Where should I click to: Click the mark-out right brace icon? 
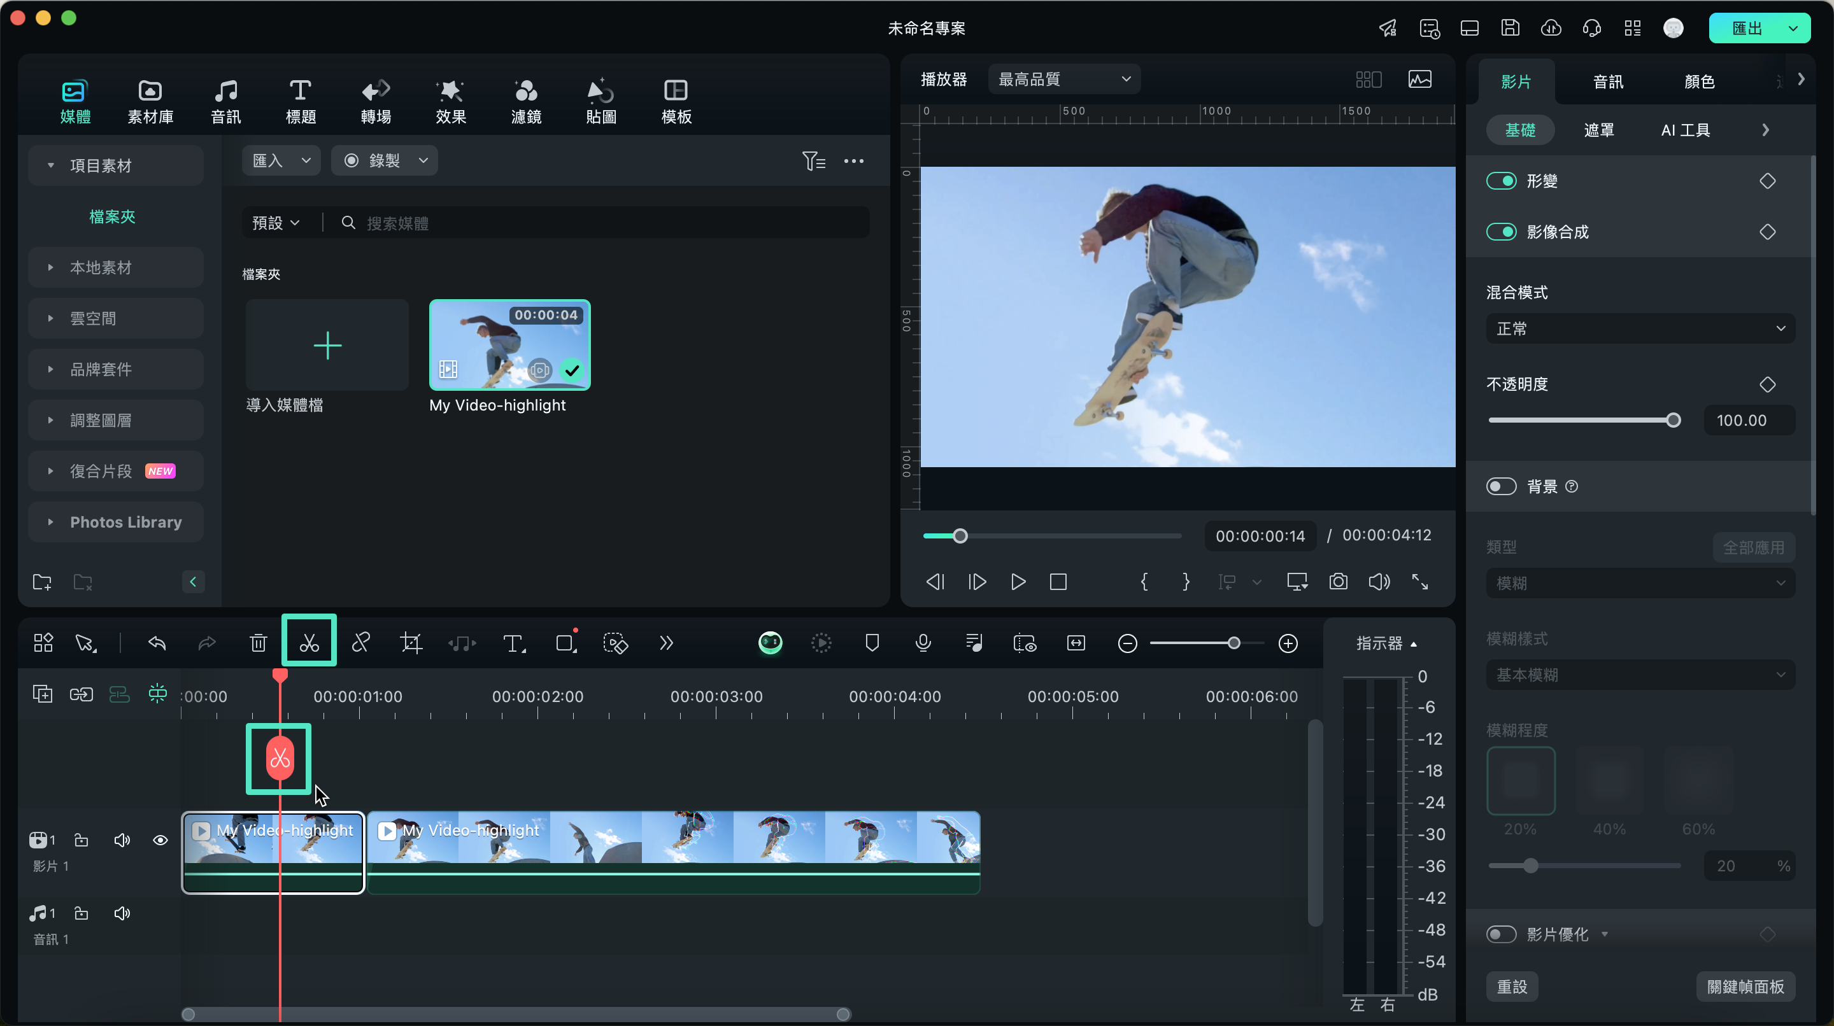(x=1185, y=581)
